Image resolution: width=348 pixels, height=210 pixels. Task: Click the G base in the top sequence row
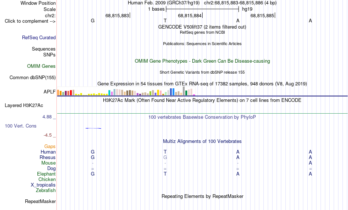tap(93, 21)
